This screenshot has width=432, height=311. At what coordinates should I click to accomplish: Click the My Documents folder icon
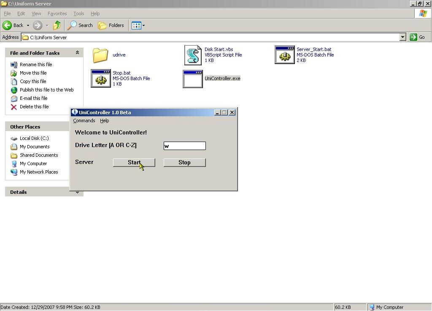(x=14, y=147)
